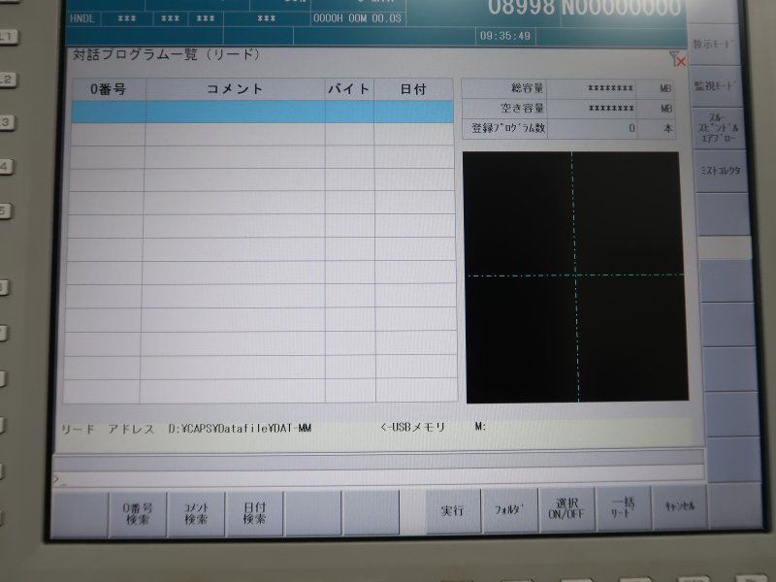Toggle the 選択 ON/OFF softkey
Image resolution: width=776 pixels, height=582 pixels.
566,509
